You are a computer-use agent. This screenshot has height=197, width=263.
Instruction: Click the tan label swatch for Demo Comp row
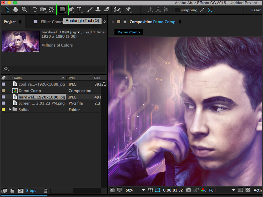coord(3,91)
